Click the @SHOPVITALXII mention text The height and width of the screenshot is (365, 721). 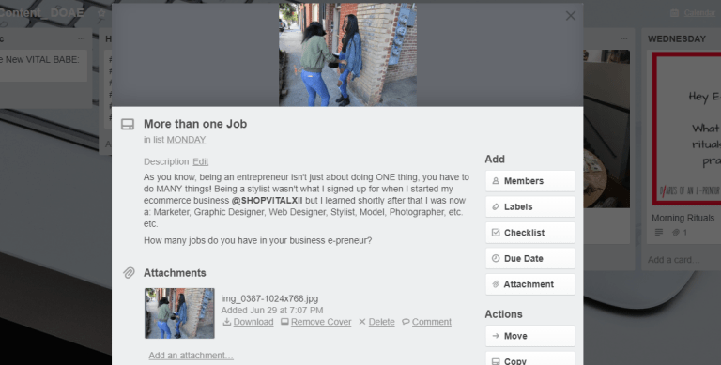[x=268, y=201]
